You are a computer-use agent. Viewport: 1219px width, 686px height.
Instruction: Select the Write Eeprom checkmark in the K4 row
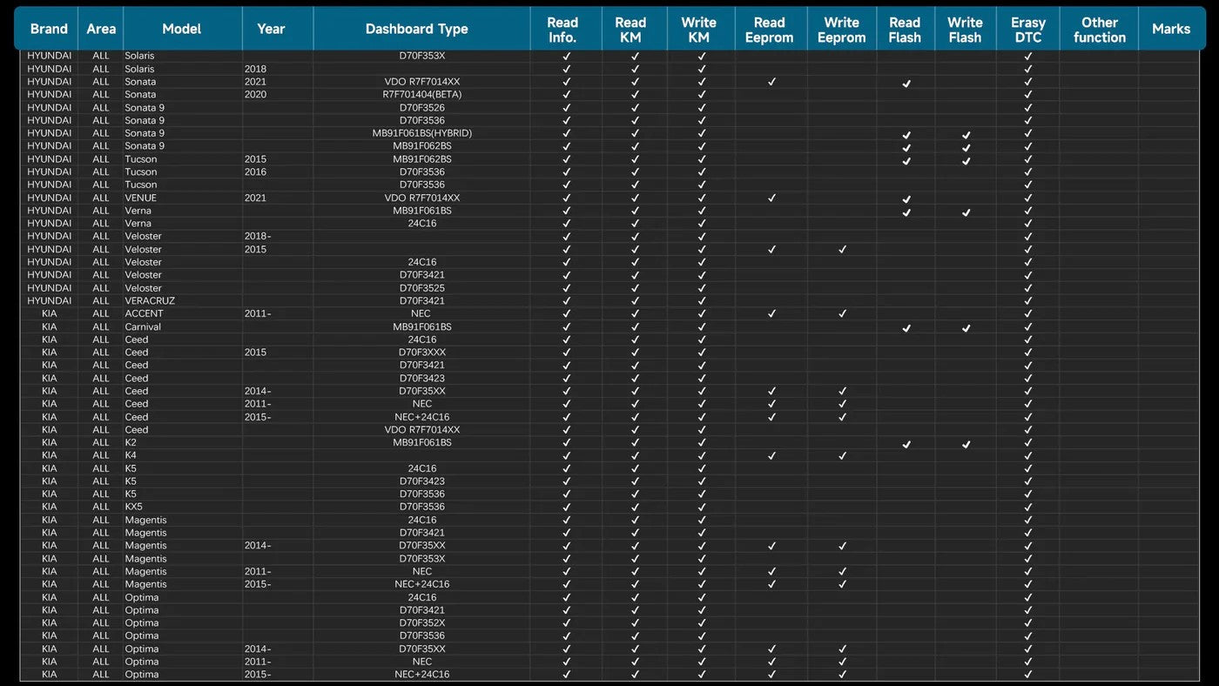(x=842, y=455)
